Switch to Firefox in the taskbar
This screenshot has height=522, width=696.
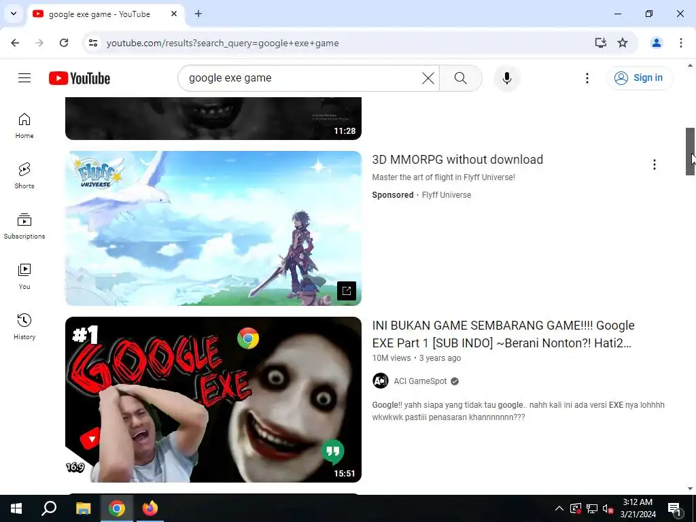[x=150, y=508]
